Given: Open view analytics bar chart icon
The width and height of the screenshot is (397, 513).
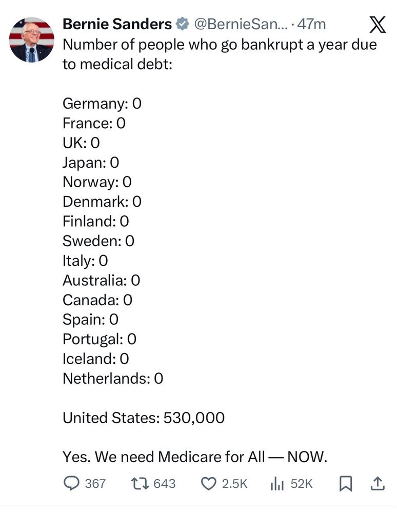Looking at the screenshot, I should (x=277, y=483).
